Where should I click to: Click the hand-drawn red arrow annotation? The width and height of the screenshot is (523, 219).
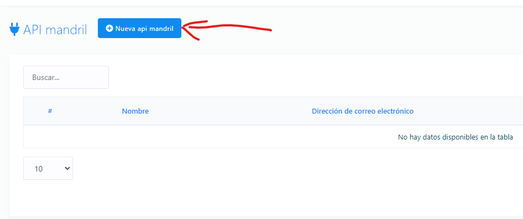point(227,30)
